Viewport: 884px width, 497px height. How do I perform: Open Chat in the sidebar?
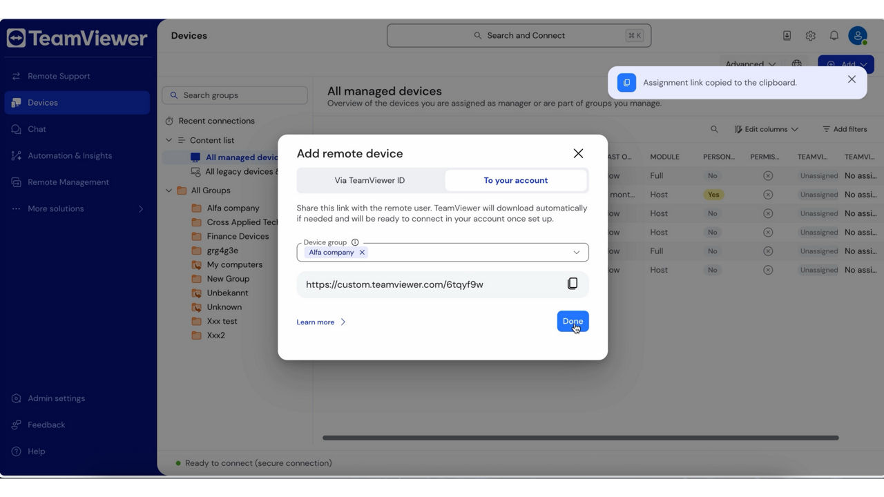click(x=77, y=129)
